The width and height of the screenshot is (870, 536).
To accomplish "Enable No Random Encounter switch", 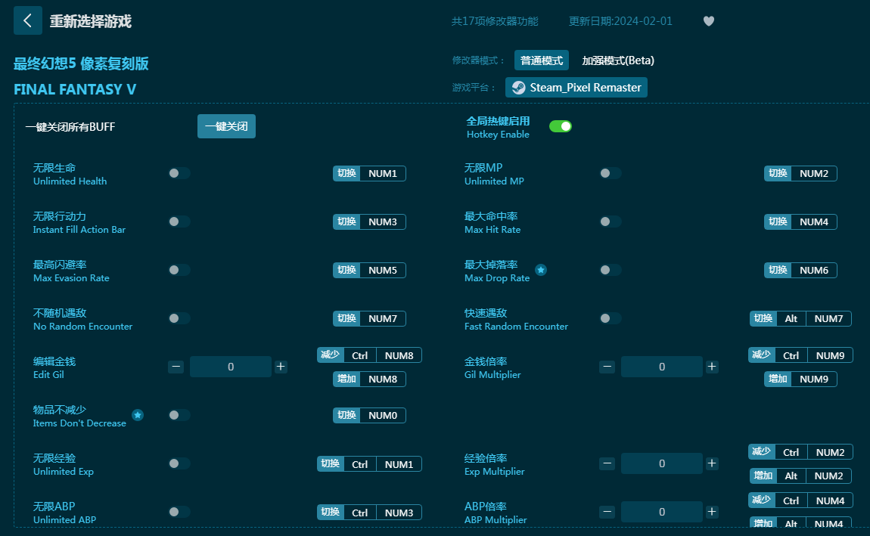I will pos(179,318).
